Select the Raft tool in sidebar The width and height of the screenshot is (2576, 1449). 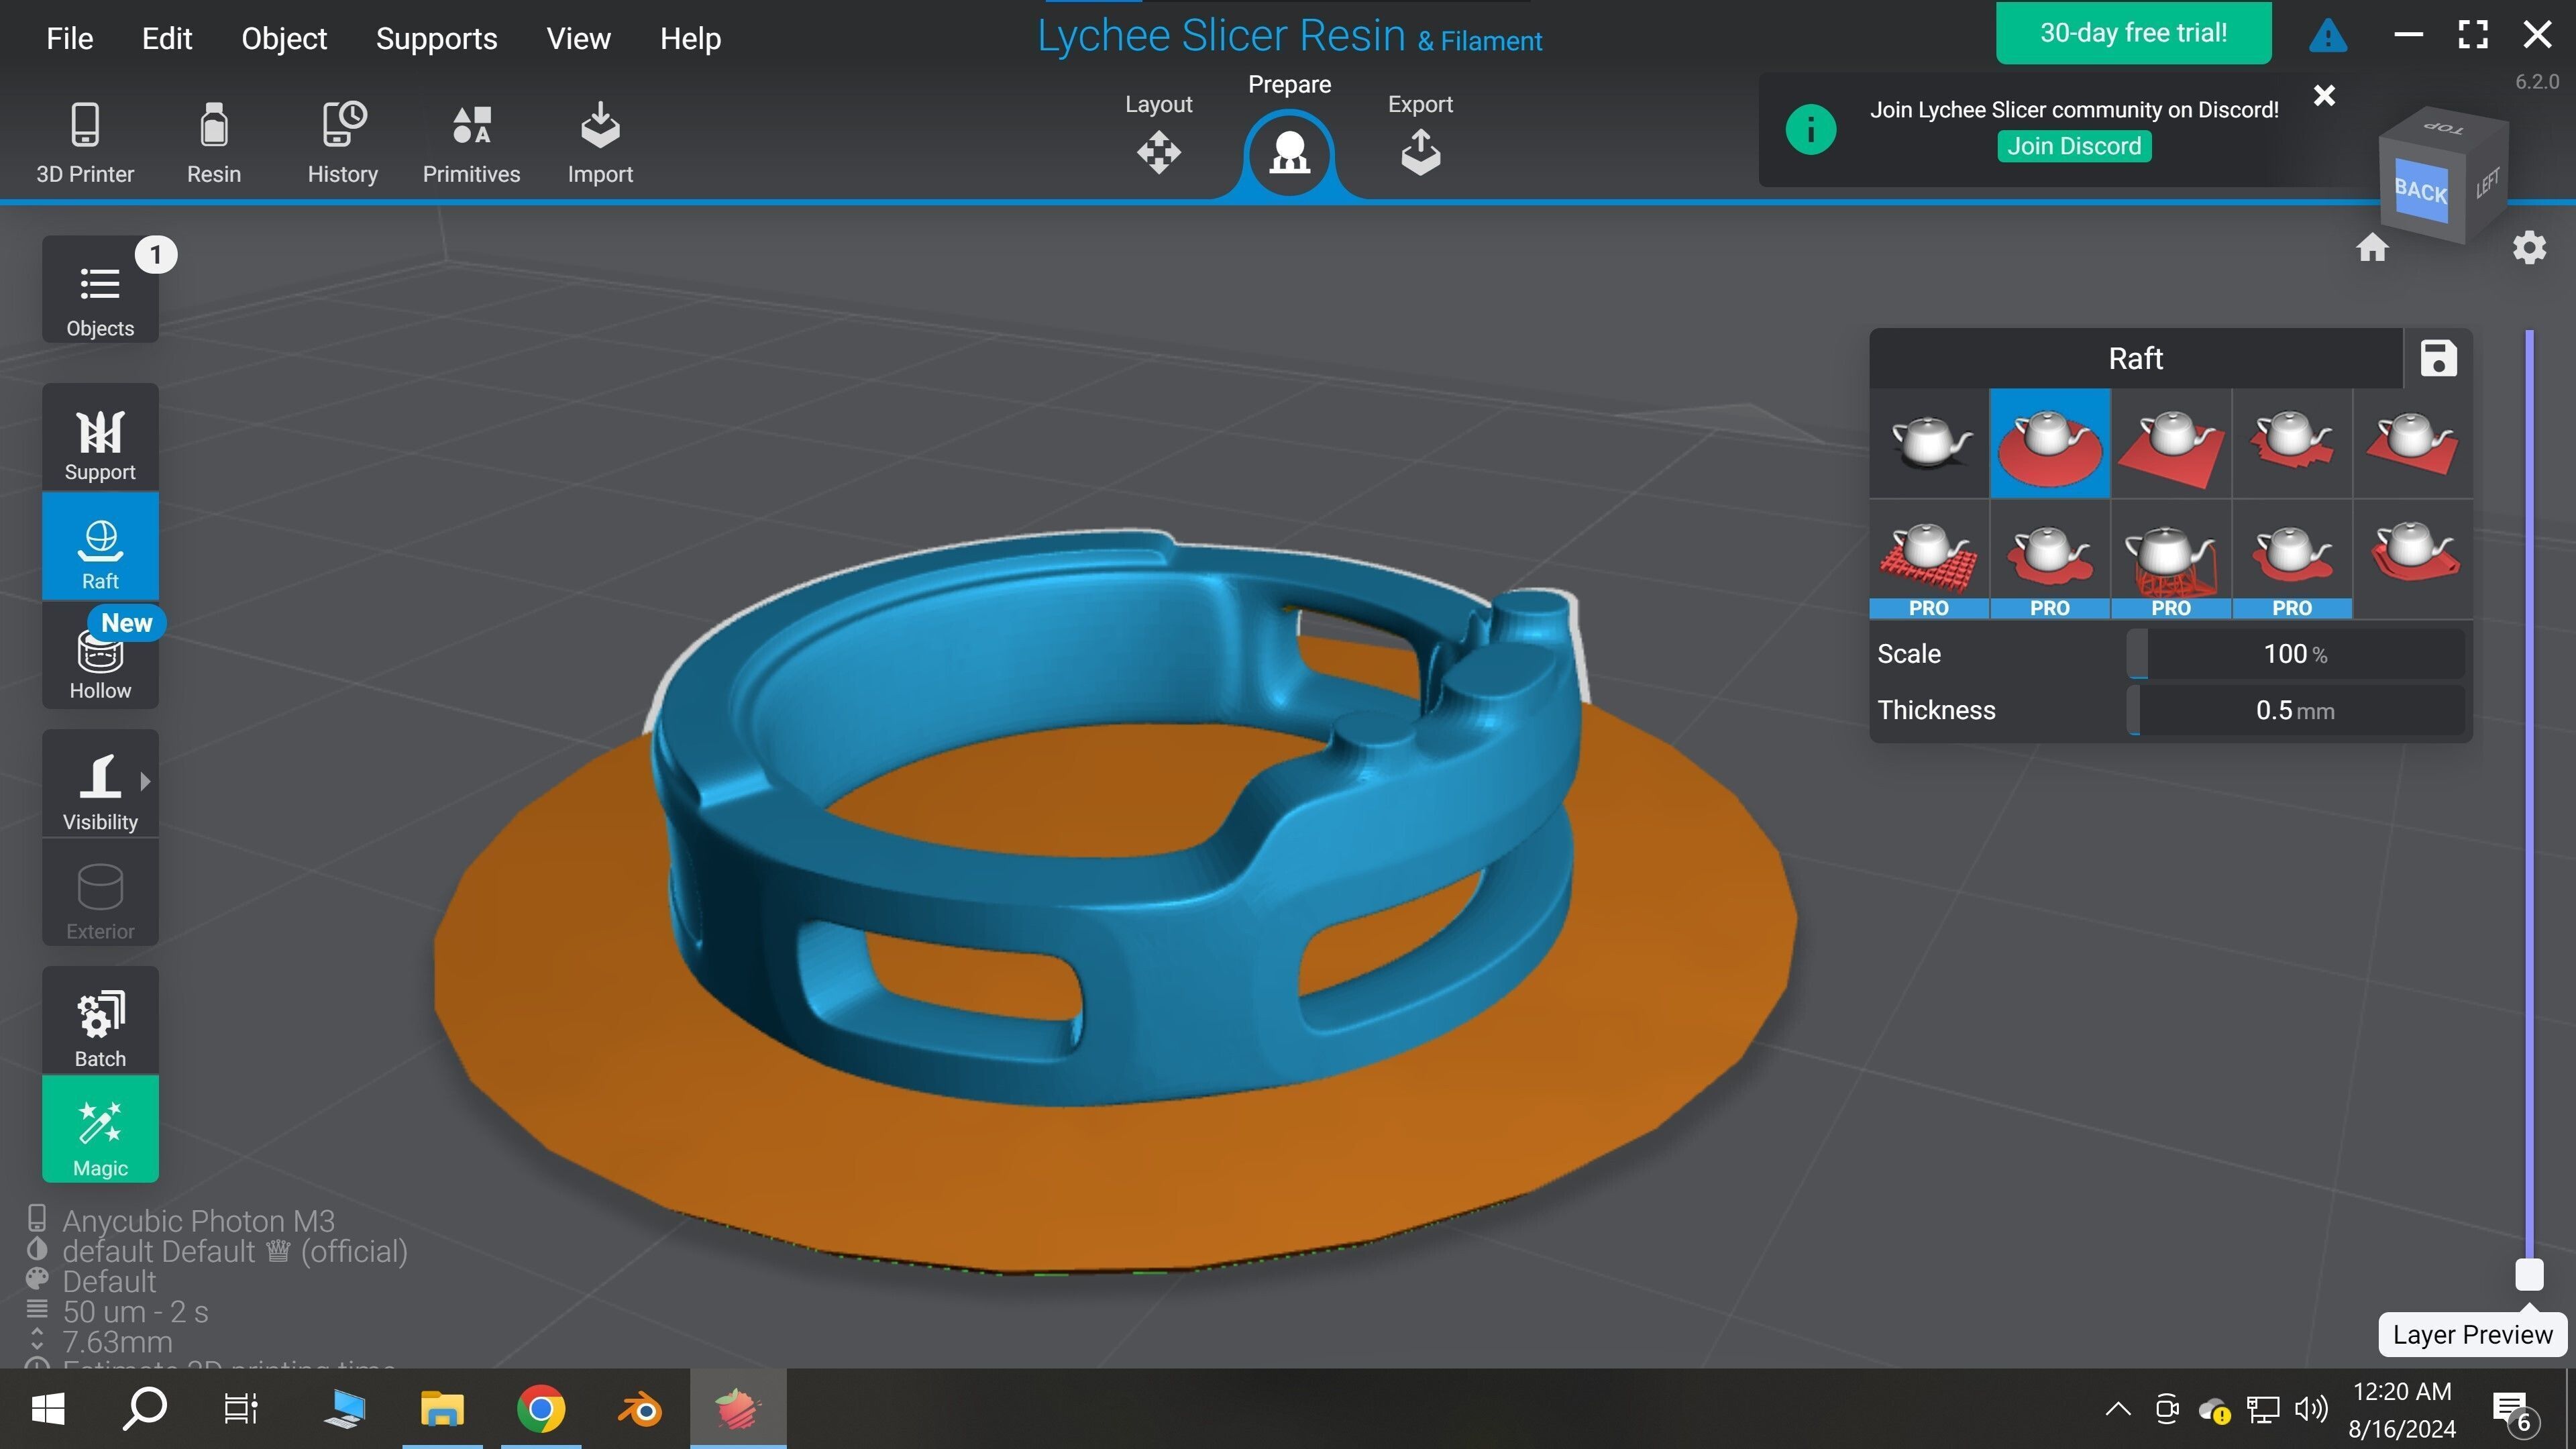pos(100,546)
